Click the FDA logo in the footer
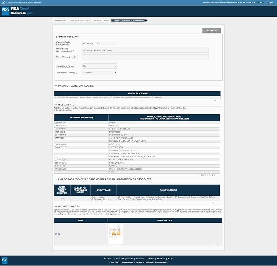277x266 pixels. [4, 260]
